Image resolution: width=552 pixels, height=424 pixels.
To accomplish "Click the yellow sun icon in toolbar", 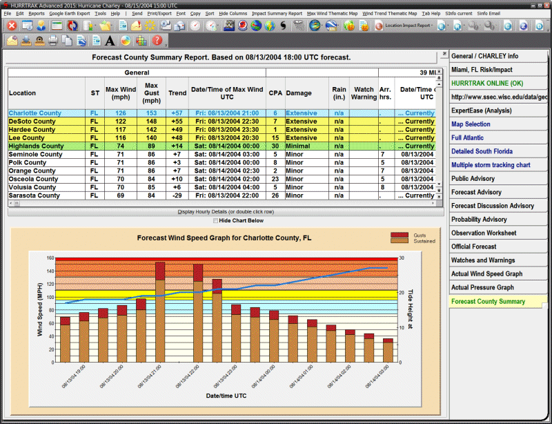I will click(150, 26).
